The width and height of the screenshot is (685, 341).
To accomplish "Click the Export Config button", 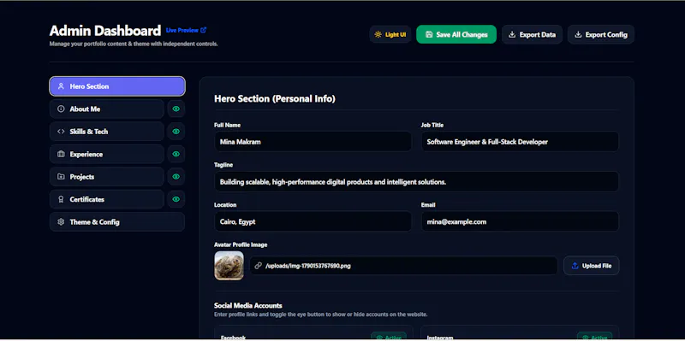I will click(601, 34).
